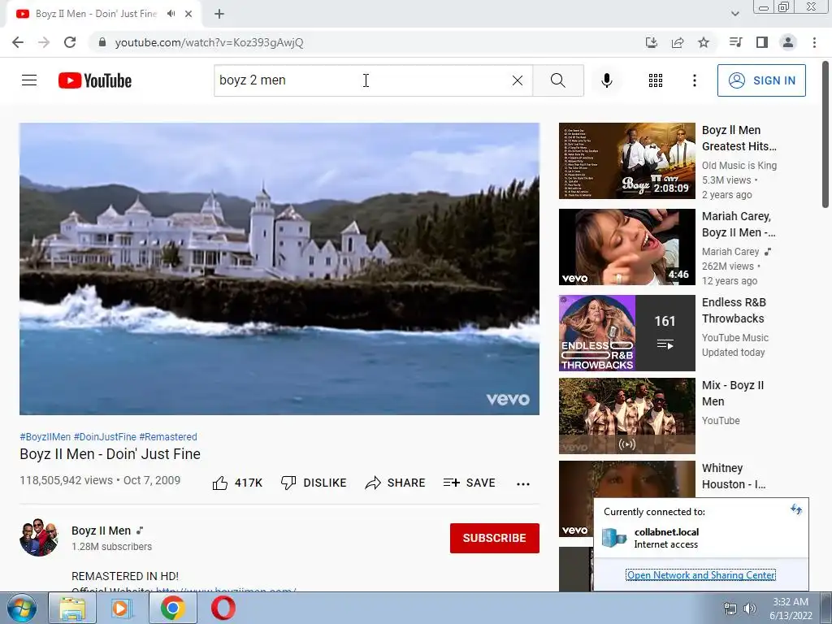Open media controls in Chrome toolbar

tap(735, 42)
